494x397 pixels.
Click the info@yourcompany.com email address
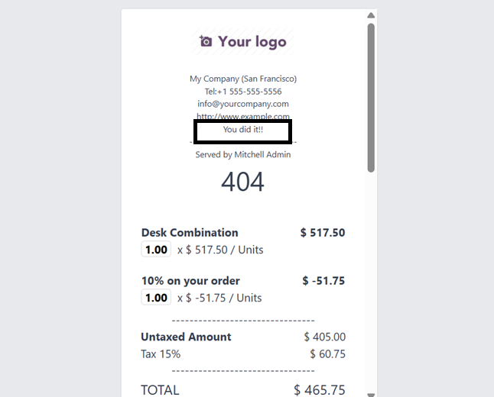[x=243, y=104]
